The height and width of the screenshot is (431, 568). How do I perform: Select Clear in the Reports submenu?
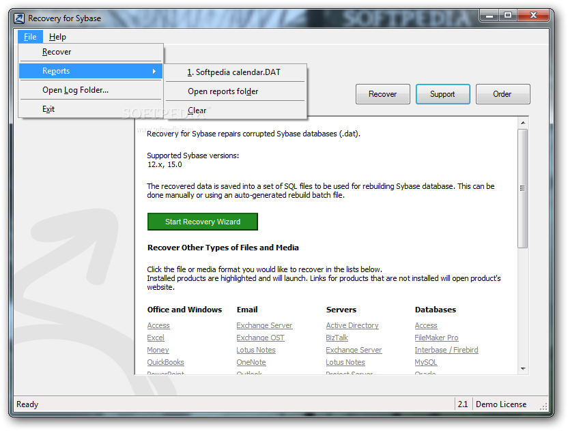point(235,110)
